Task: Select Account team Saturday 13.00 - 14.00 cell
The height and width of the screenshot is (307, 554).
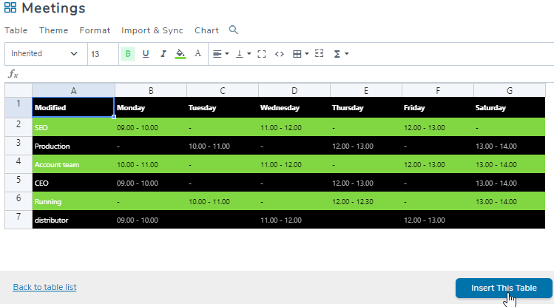Action: coord(510,165)
